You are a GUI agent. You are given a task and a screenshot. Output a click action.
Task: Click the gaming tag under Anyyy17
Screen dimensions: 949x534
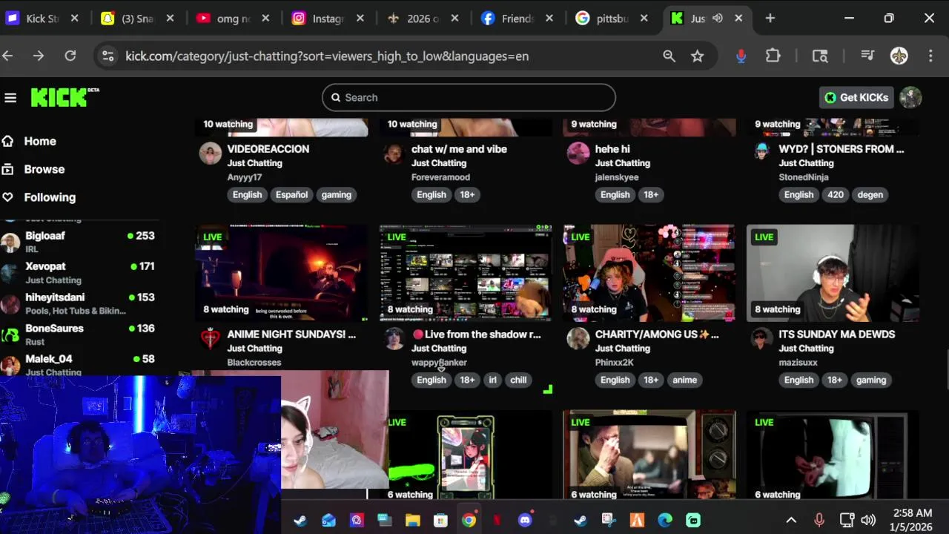click(336, 194)
